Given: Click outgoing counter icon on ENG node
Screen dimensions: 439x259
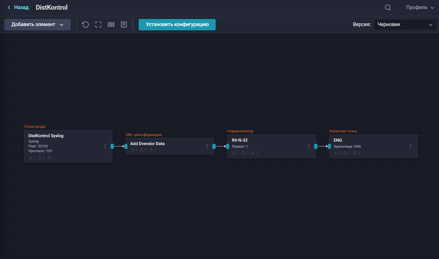Looking at the screenshot, I should tap(345, 153).
